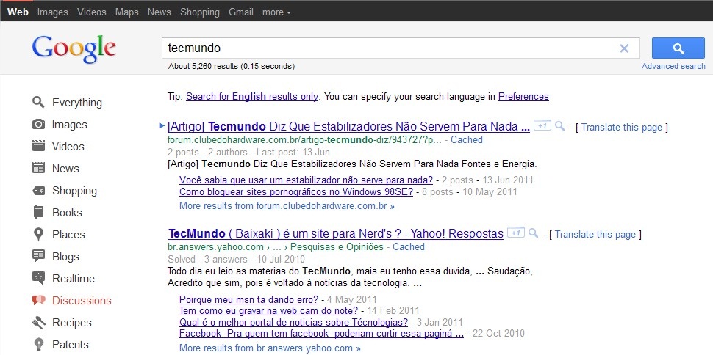Click More results from br.answers.yahoo.com
The width and height of the screenshot is (713, 355).
pyautogui.click(x=270, y=348)
